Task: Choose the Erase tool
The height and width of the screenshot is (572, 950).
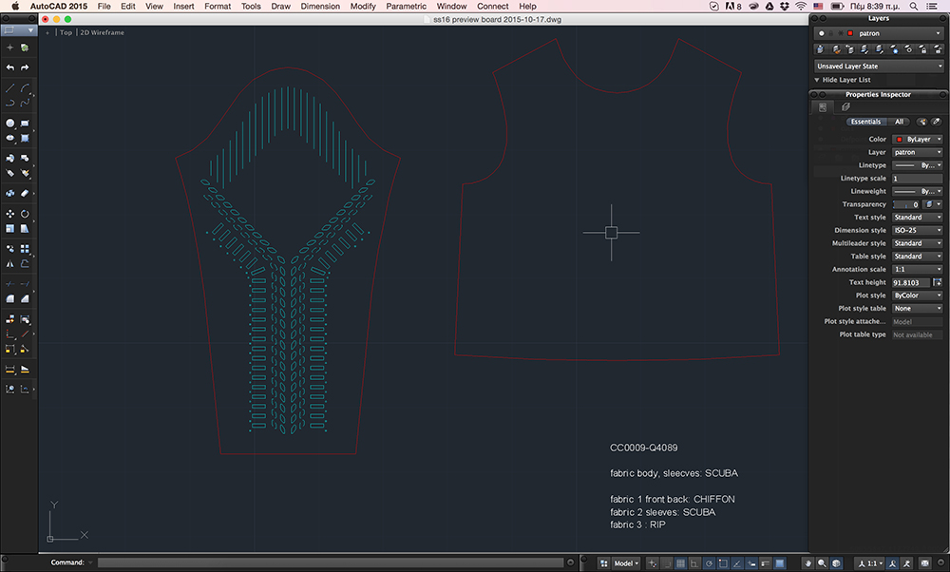Action: tap(25, 193)
